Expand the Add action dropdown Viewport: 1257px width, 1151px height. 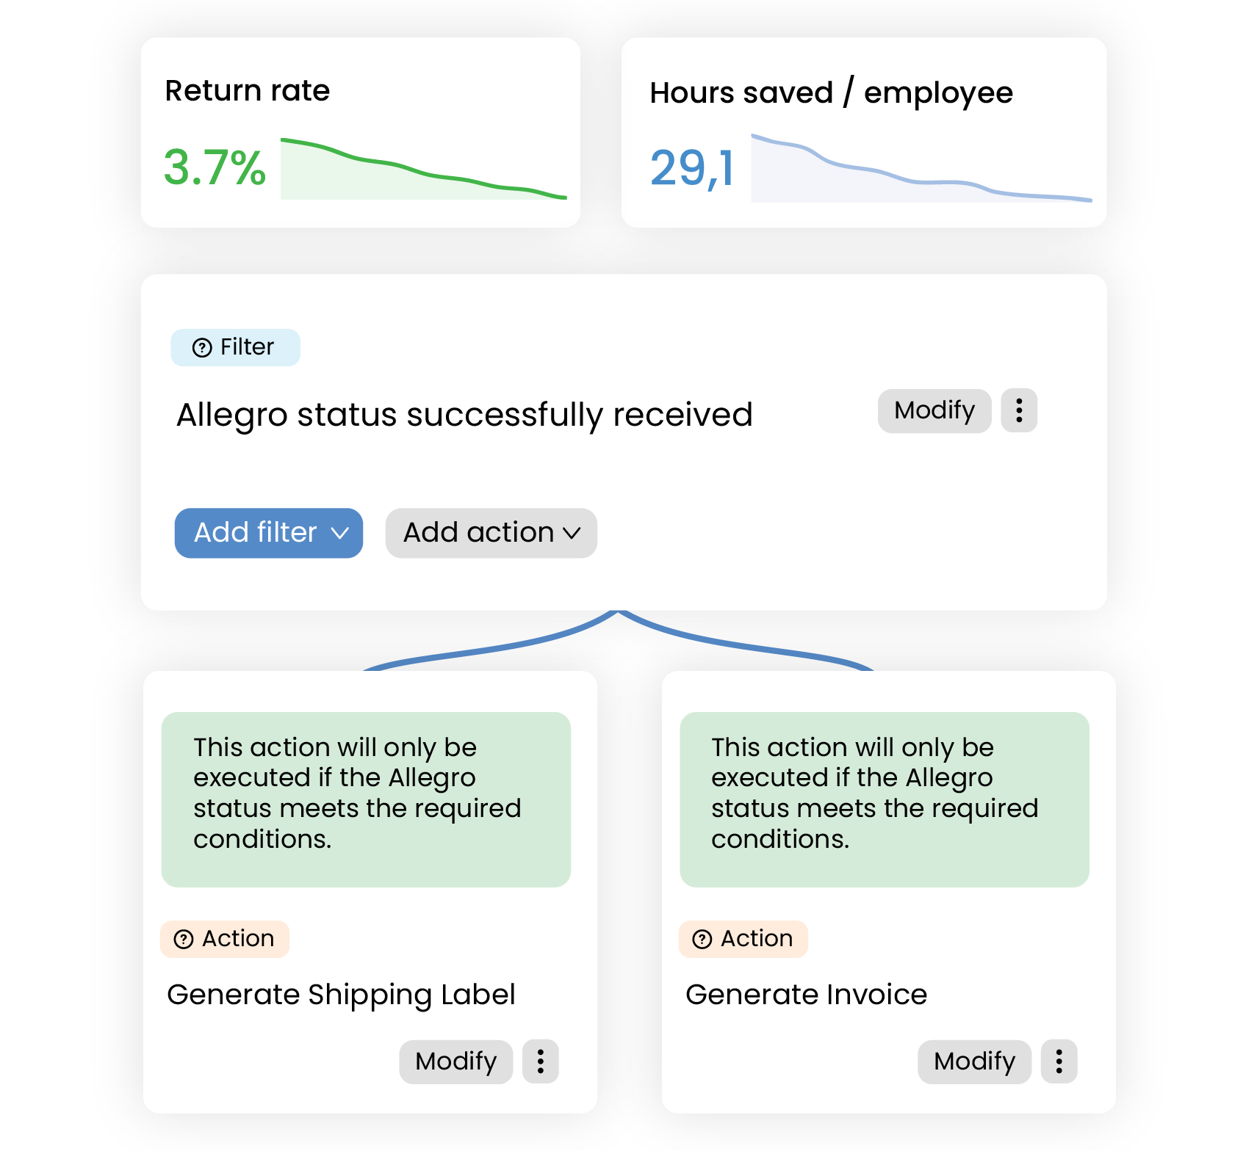(x=490, y=533)
